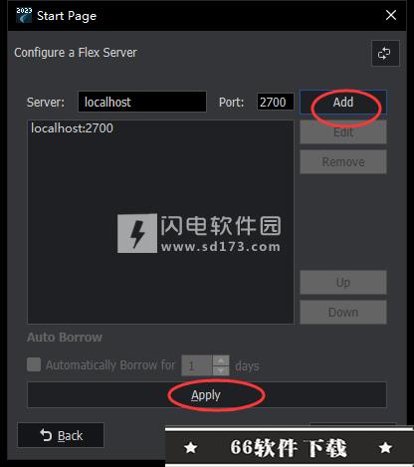Click the Apply button
The width and height of the screenshot is (414, 467).
(x=207, y=395)
